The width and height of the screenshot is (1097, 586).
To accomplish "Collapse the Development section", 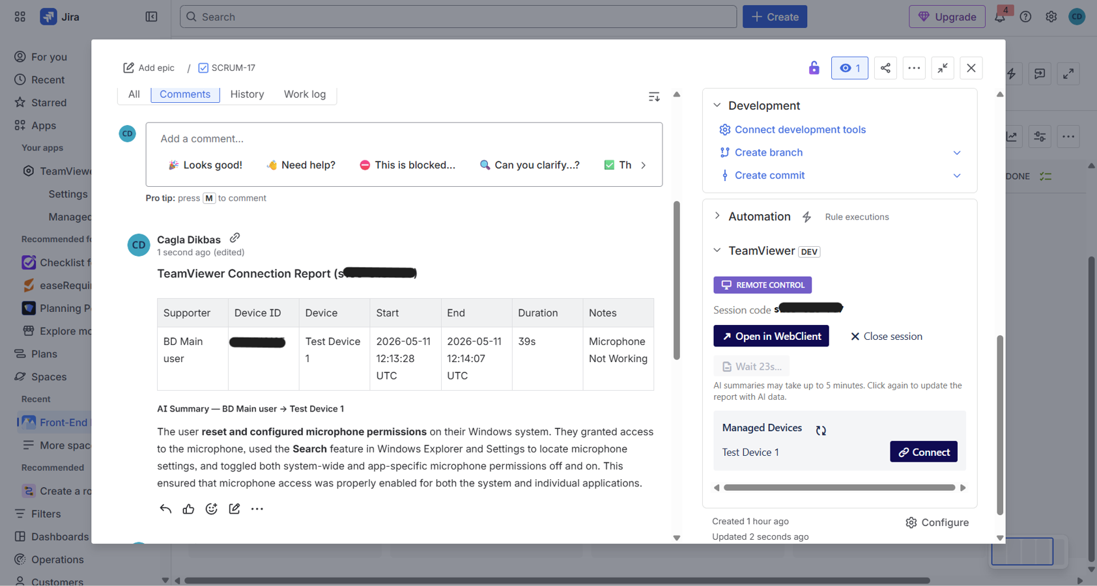I will click(x=717, y=105).
